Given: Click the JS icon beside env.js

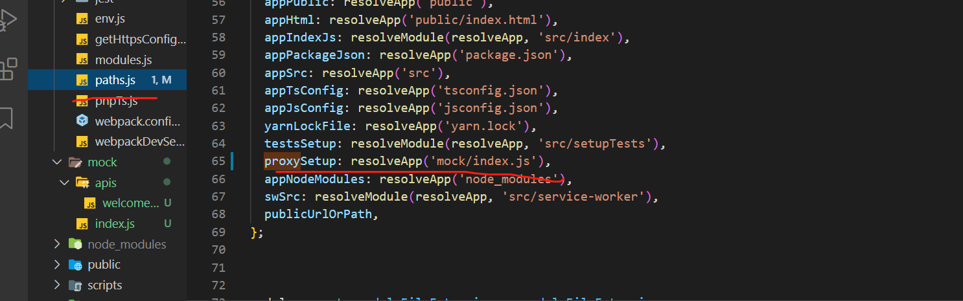Looking at the screenshot, I should (x=82, y=19).
